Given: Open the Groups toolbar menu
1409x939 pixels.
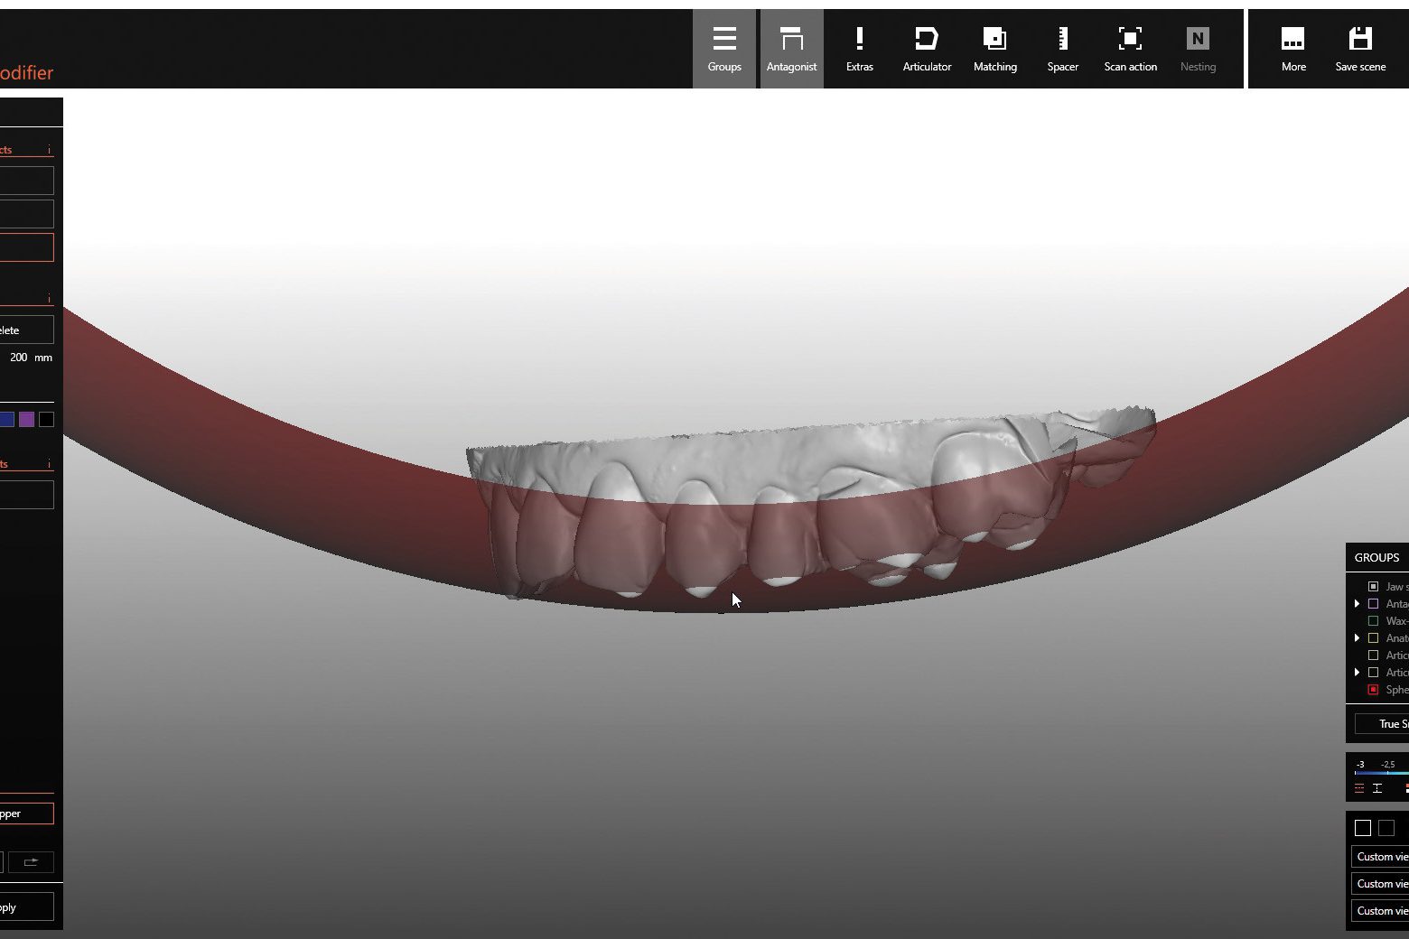Looking at the screenshot, I should pos(723,49).
